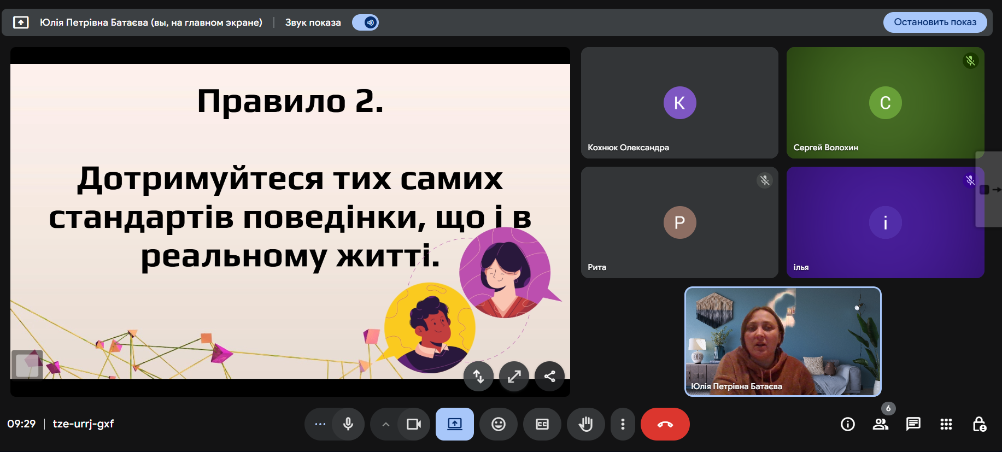This screenshot has height=452, width=1002.
Task: Open host controls lock icon
Action: point(979,424)
